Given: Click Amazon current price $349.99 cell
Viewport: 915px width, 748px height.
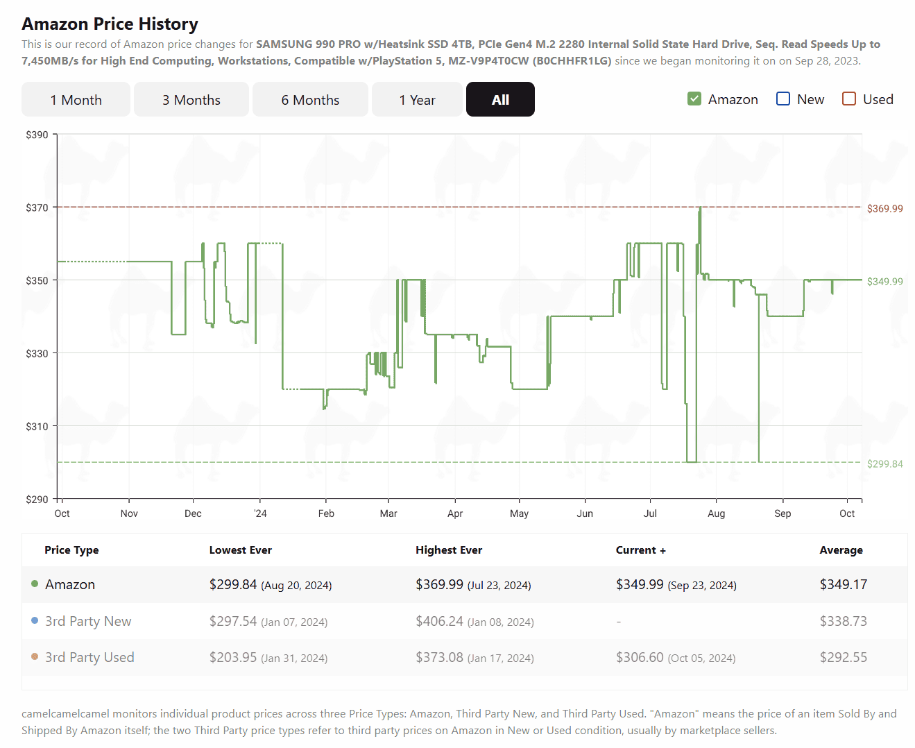Looking at the screenshot, I should pyautogui.click(x=676, y=584).
